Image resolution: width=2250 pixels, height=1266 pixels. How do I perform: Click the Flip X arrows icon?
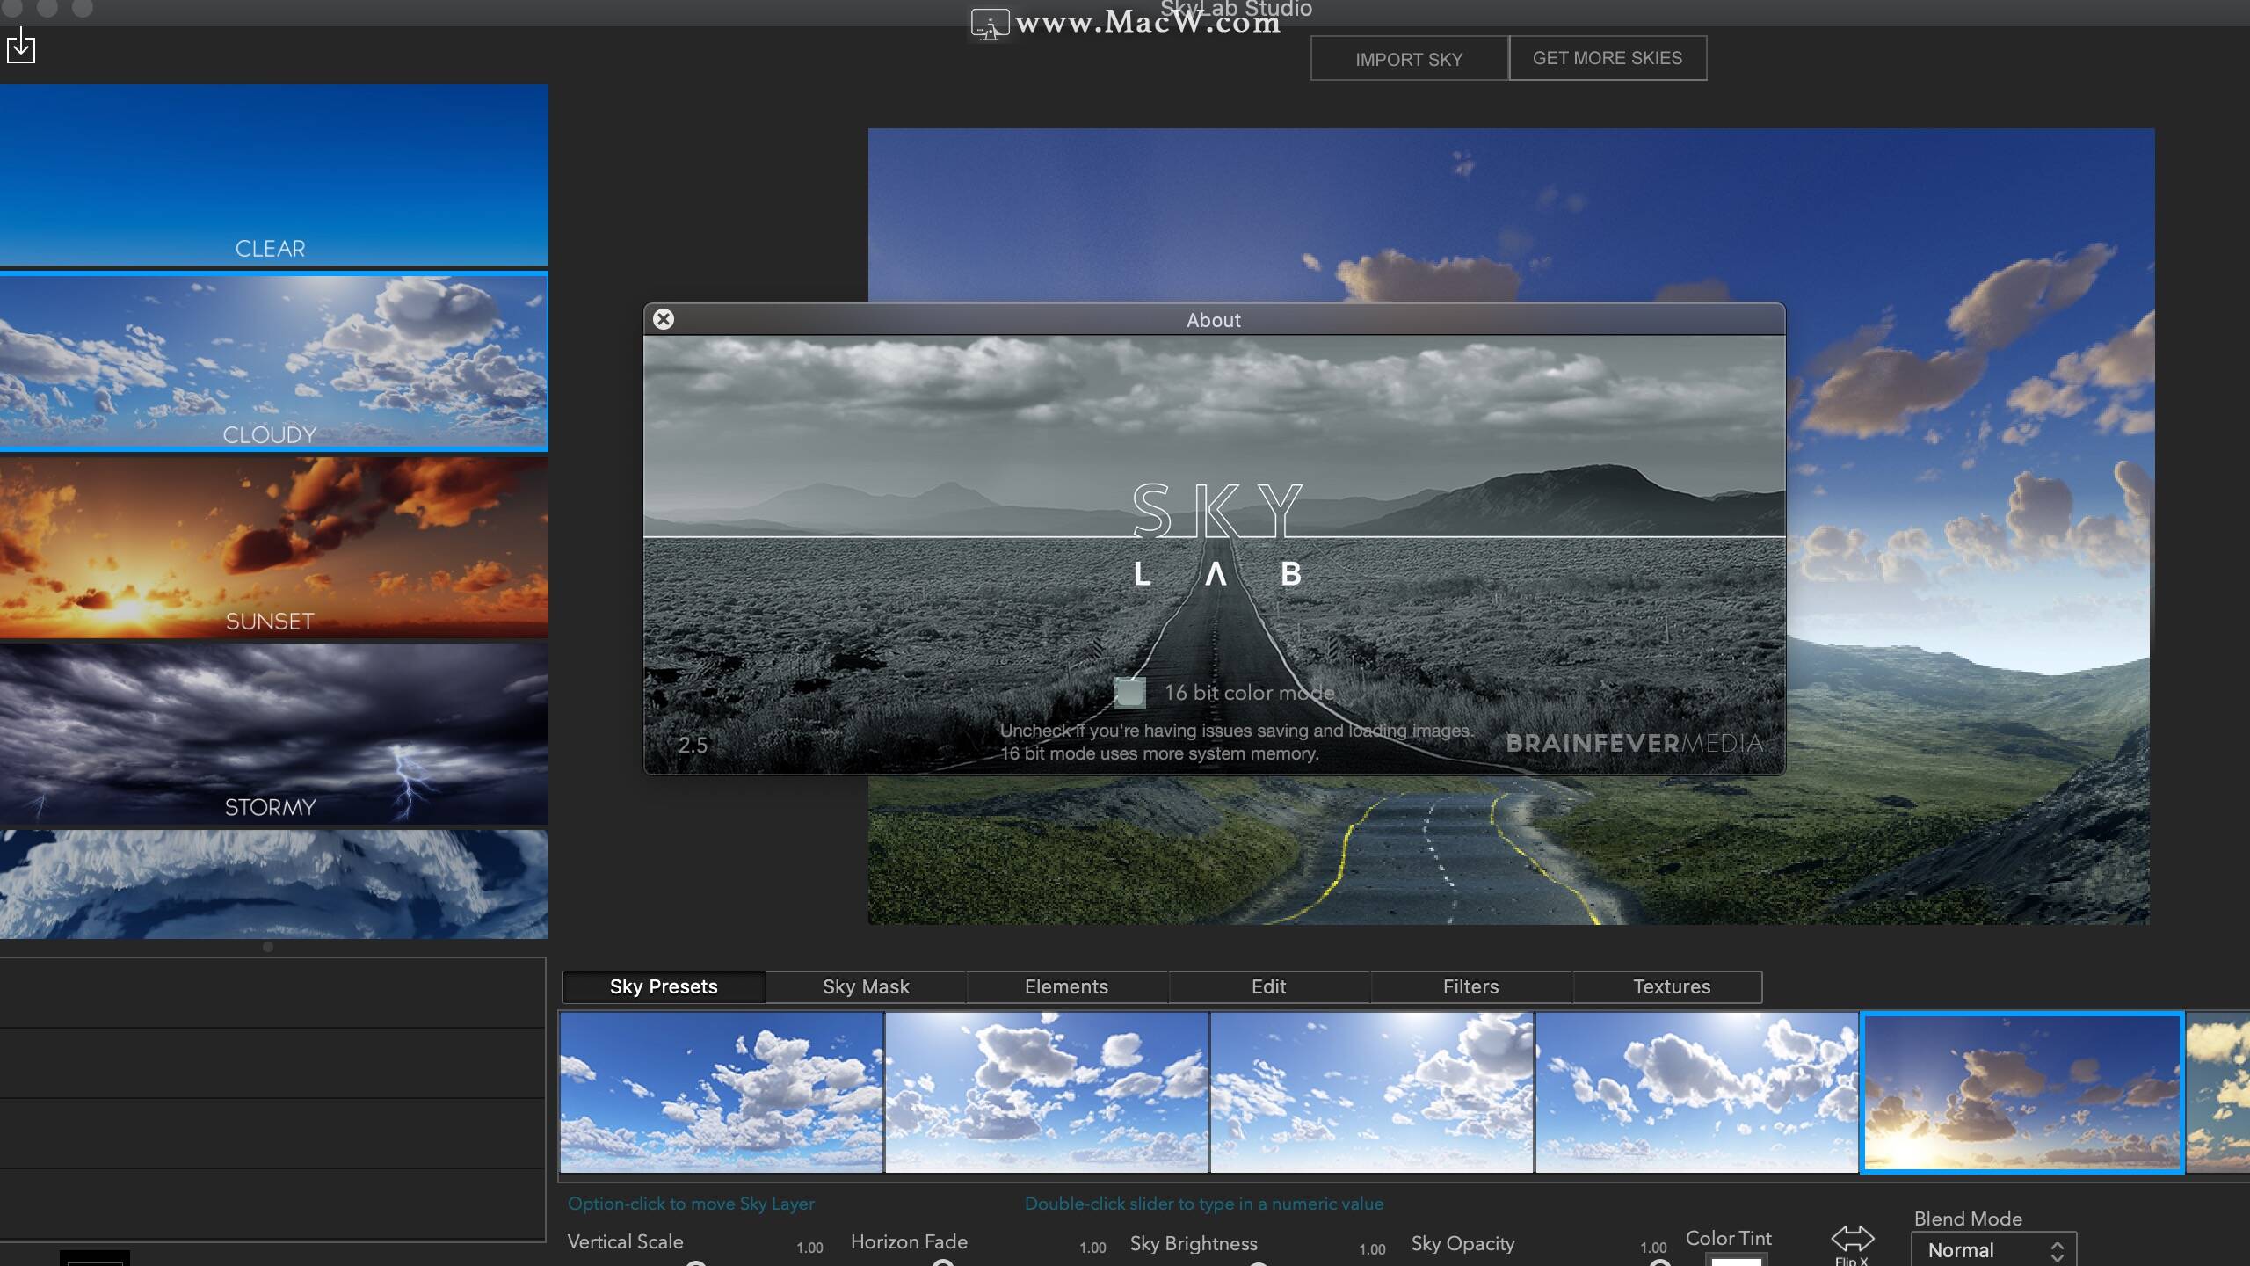tap(1852, 1238)
